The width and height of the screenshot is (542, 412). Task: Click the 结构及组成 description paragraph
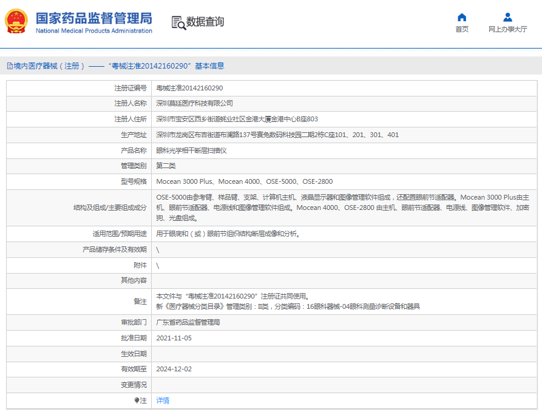pos(342,208)
